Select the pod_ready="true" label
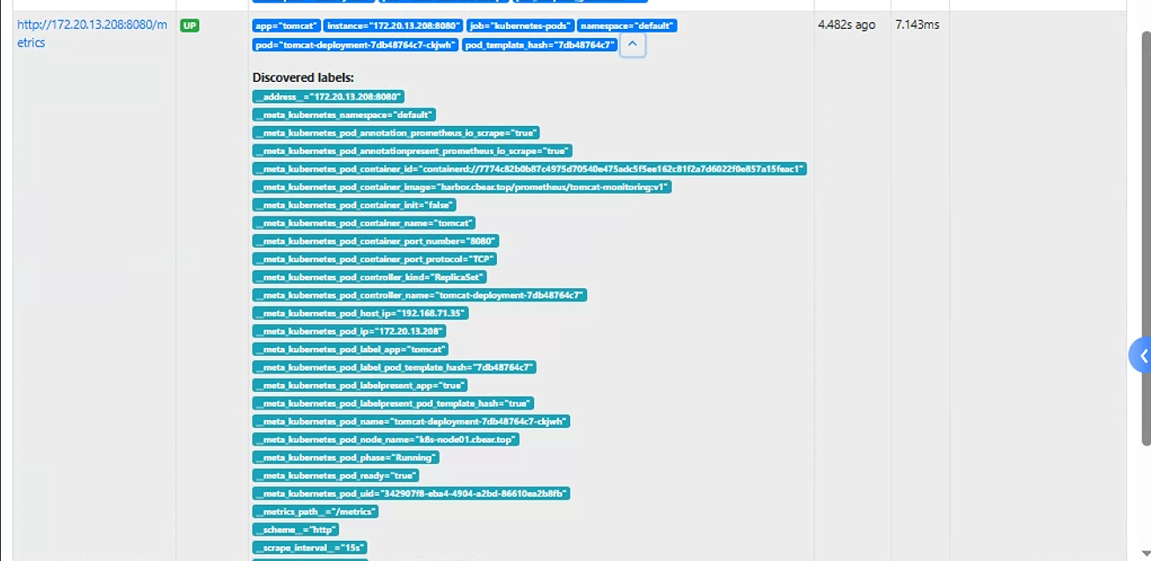1151x561 pixels. click(x=336, y=476)
